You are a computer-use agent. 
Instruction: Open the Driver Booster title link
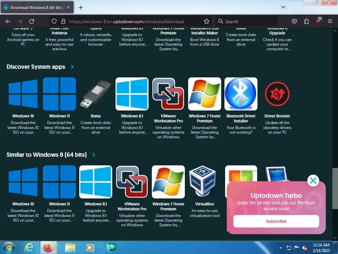(x=277, y=116)
